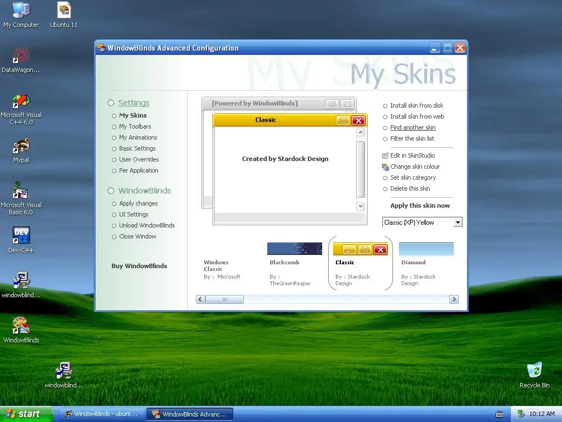Select the Diamond skin thumbnail
Image resolution: width=562 pixels, height=422 pixels.
tap(426, 249)
